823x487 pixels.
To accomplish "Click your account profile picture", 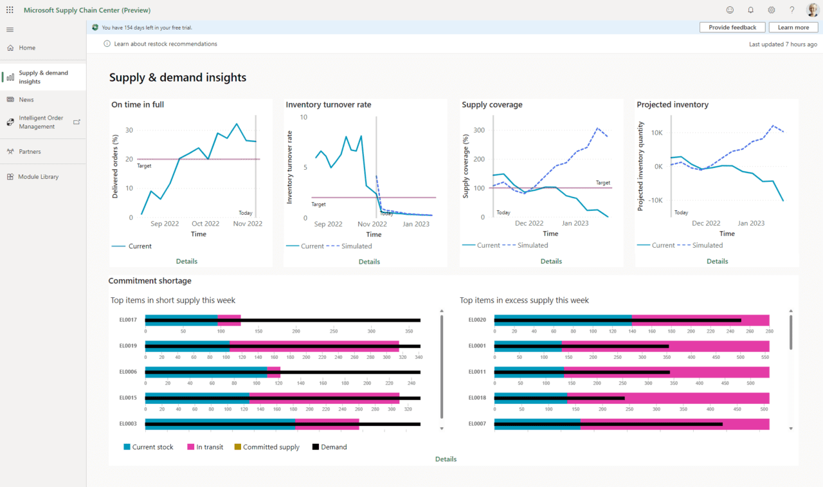I will coord(812,10).
